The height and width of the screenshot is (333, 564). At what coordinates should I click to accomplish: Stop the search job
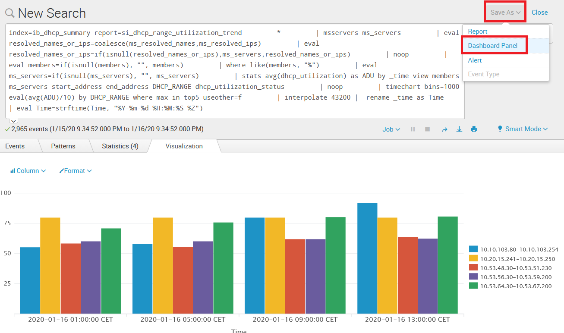427,129
